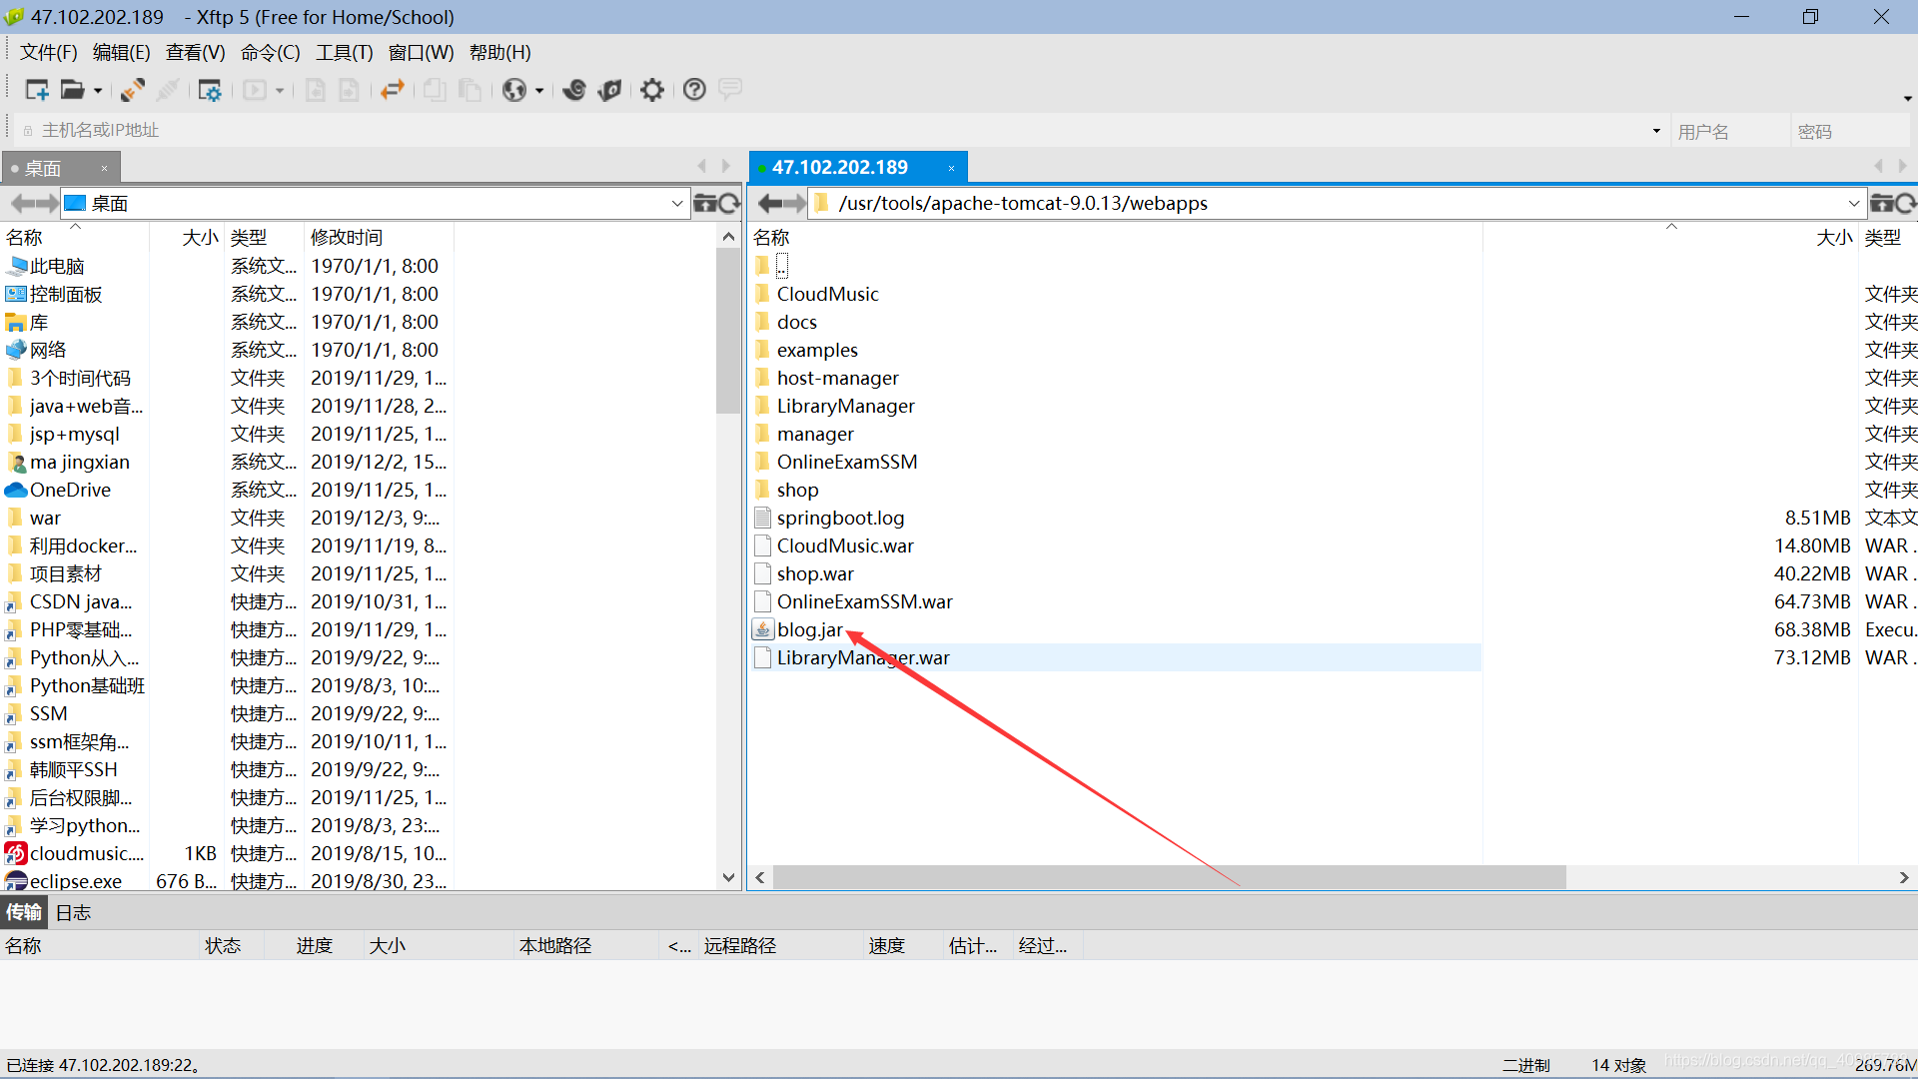Go up a folder in remote pane
This screenshot has height=1079, width=1918.
pyautogui.click(x=1881, y=203)
